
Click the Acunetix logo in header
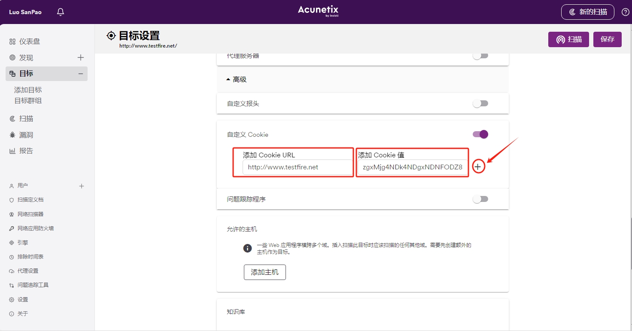pos(318,11)
